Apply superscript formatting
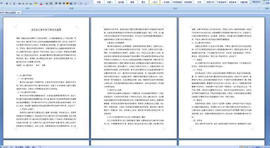Screen dimensions: 270x148 [x=27, y=4]
